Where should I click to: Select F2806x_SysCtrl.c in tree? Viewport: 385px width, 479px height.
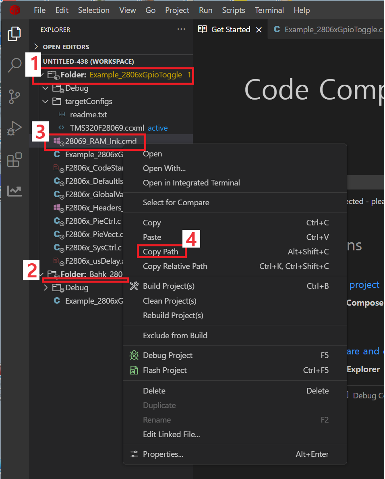click(93, 248)
